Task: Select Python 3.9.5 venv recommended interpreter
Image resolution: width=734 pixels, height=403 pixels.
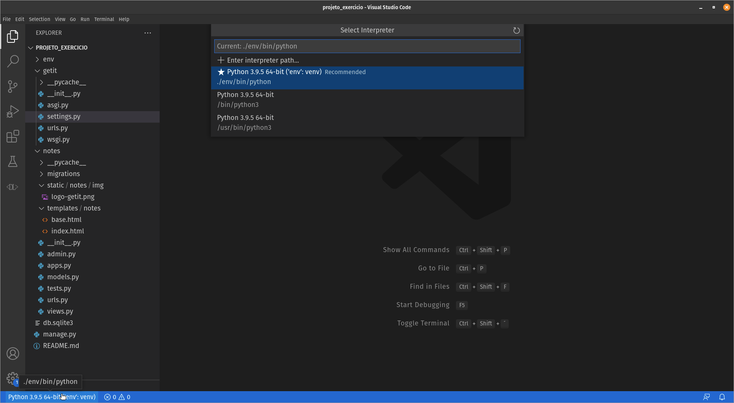Action: [367, 78]
